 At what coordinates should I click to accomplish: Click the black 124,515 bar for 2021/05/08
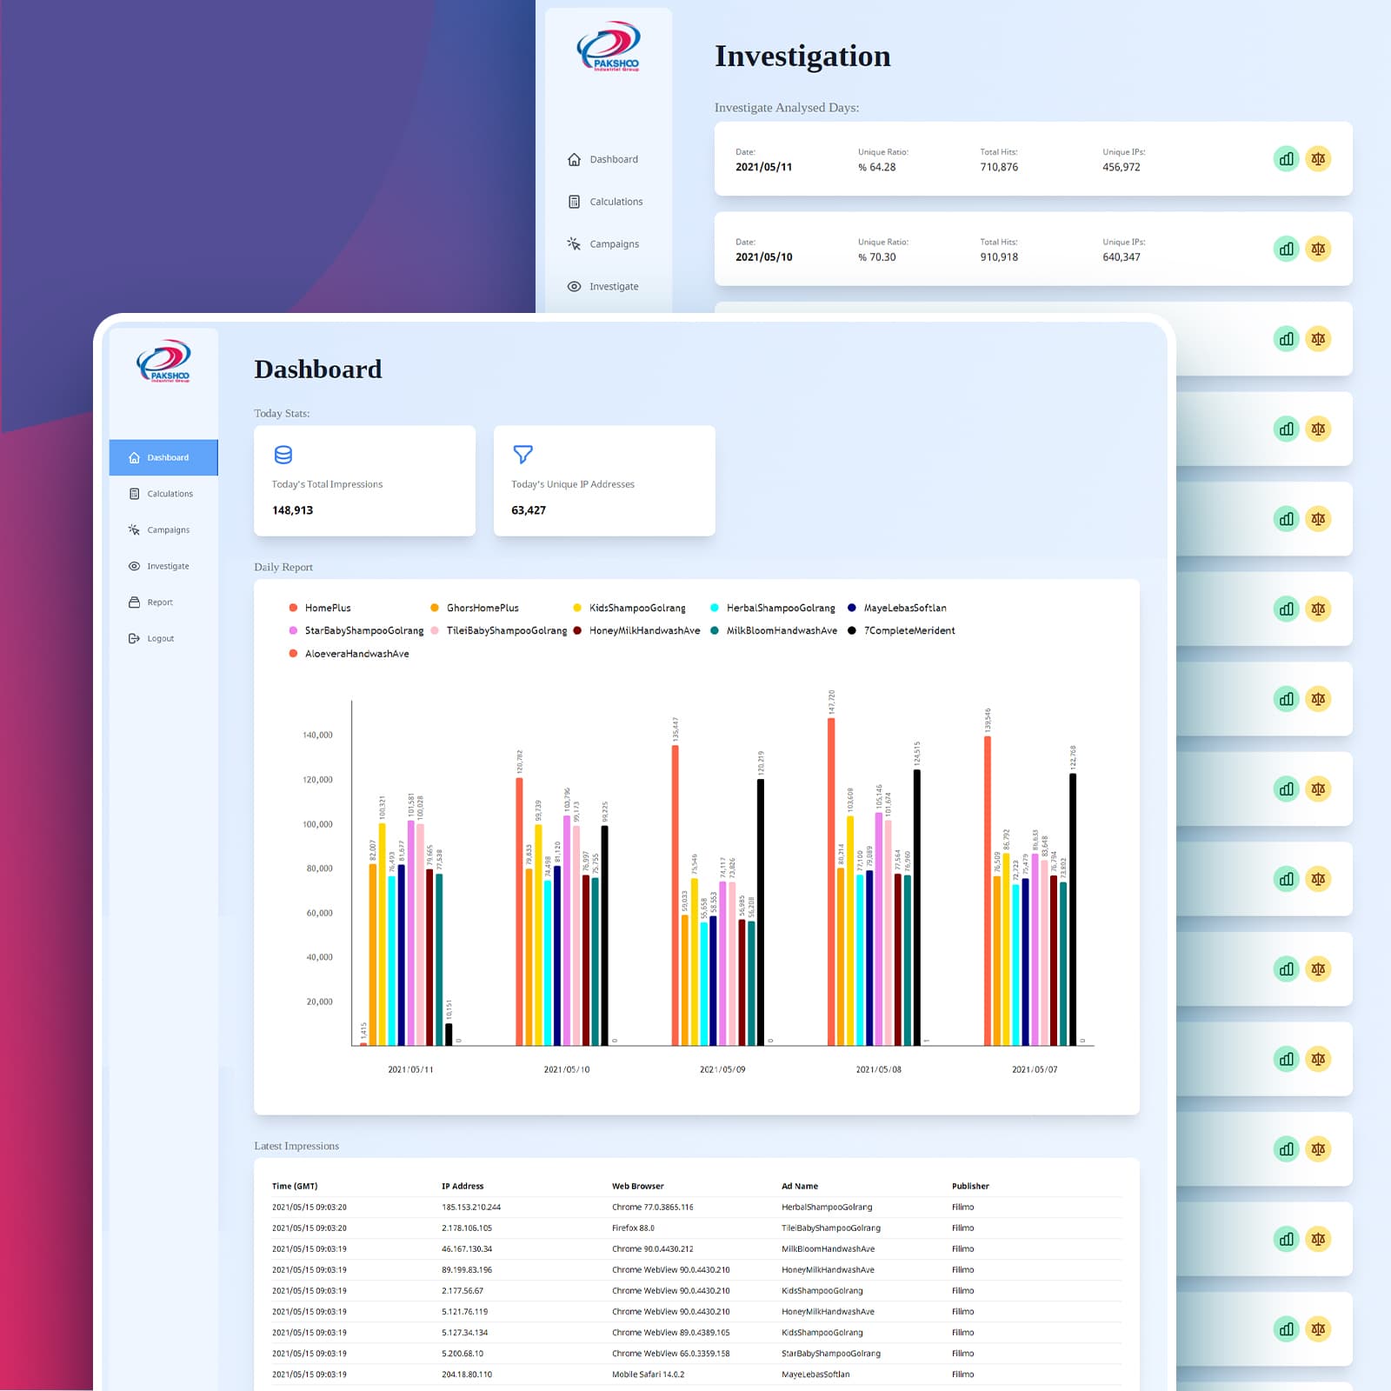(x=917, y=907)
